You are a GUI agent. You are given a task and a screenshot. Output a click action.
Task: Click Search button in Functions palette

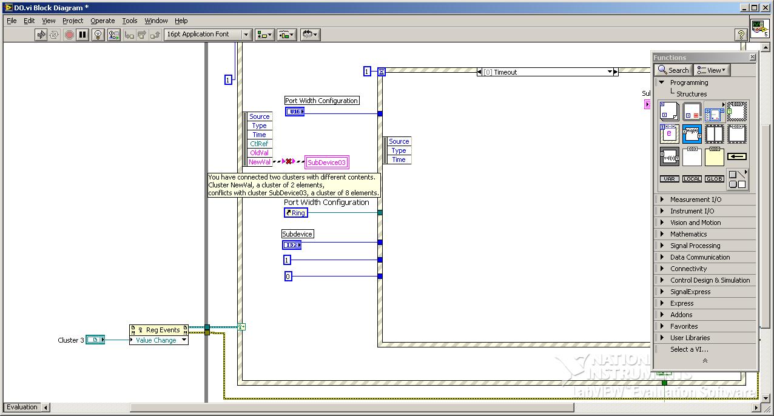point(673,70)
